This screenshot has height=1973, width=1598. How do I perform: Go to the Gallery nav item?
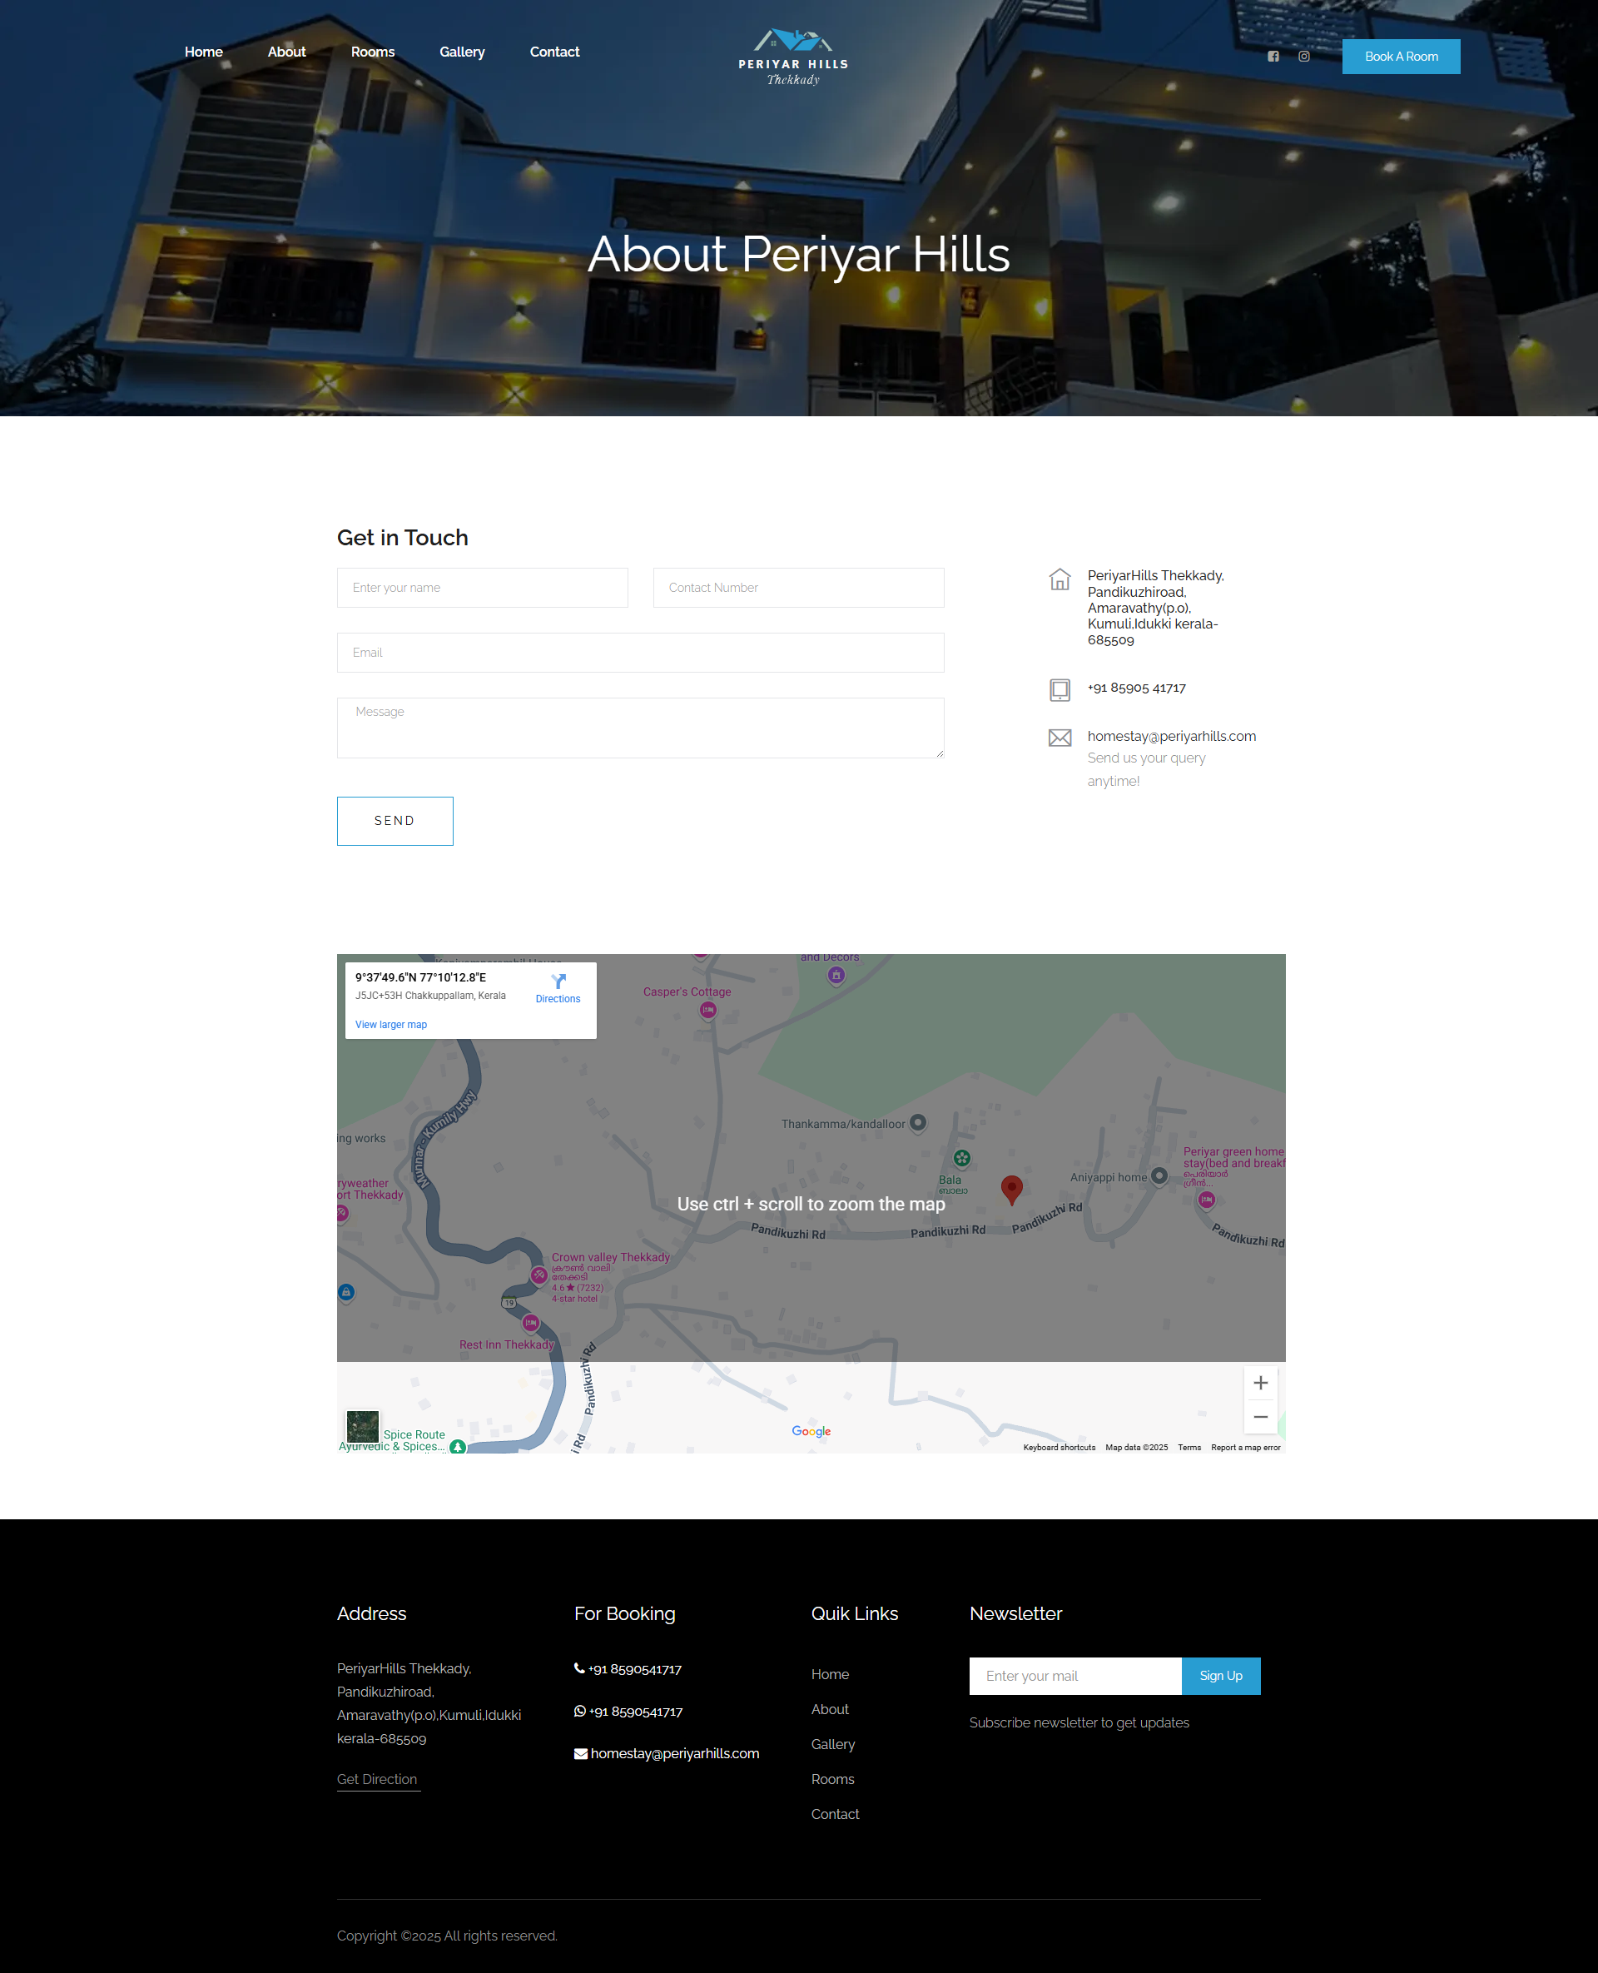(461, 52)
